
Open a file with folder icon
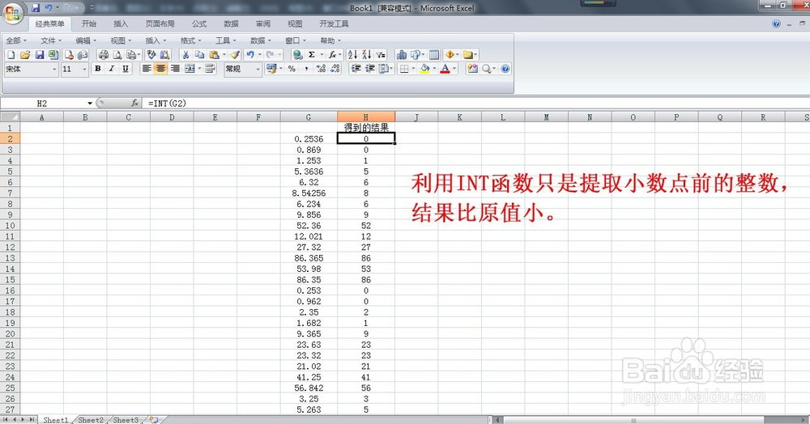(25, 55)
